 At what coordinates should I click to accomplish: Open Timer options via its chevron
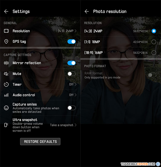(75, 84)
